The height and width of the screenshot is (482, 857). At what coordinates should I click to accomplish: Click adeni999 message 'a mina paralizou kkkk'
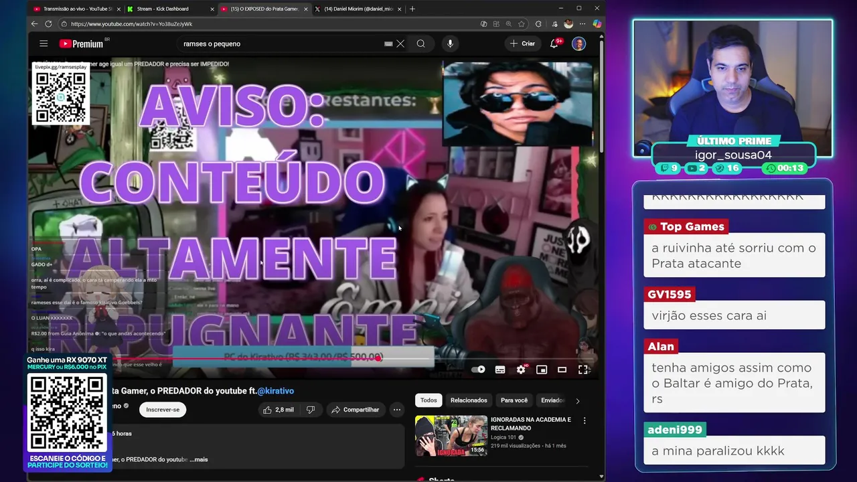click(x=734, y=451)
